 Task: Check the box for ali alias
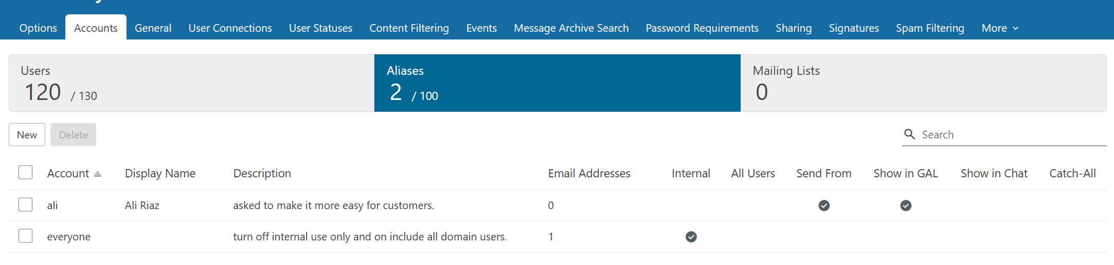[x=26, y=205]
